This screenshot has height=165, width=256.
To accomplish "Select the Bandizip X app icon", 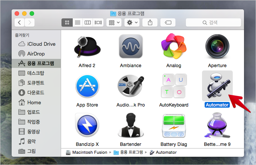I will [x=87, y=125].
